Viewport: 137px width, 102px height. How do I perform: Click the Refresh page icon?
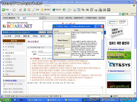(25, 10)
